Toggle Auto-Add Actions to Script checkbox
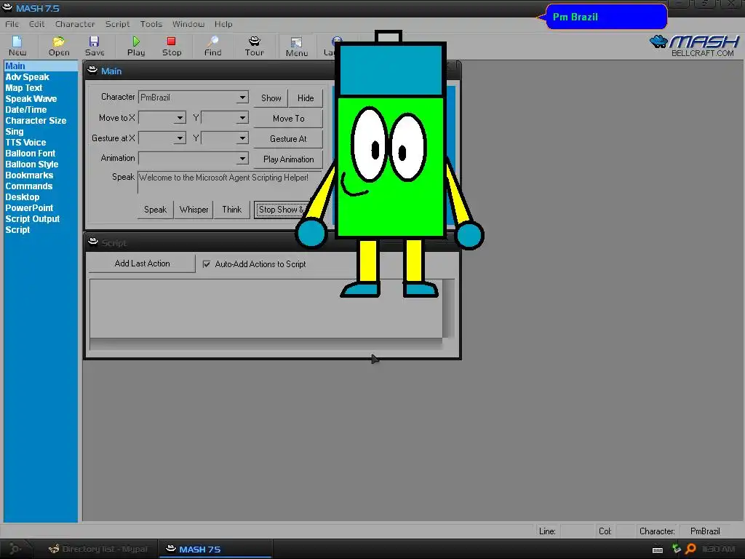Image resolution: width=745 pixels, height=559 pixels. click(207, 263)
